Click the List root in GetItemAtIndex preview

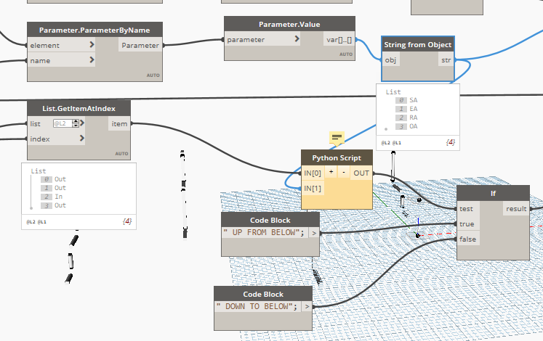pyautogui.click(x=39, y=171)
